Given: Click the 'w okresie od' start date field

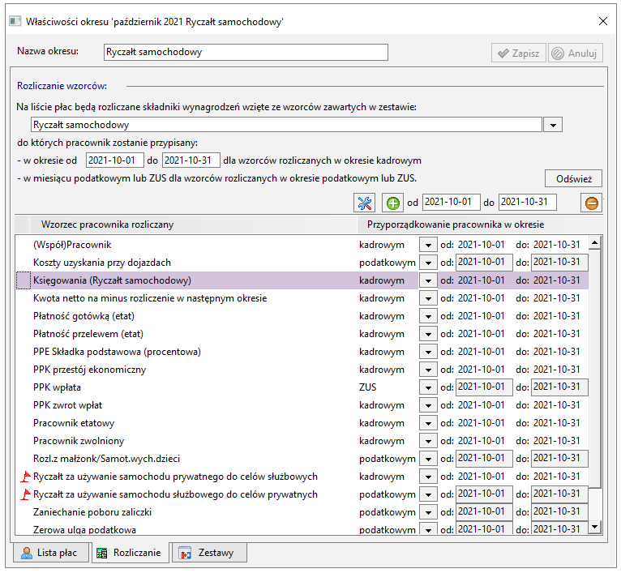Looking at the screenshot, I should coord(115,160).
